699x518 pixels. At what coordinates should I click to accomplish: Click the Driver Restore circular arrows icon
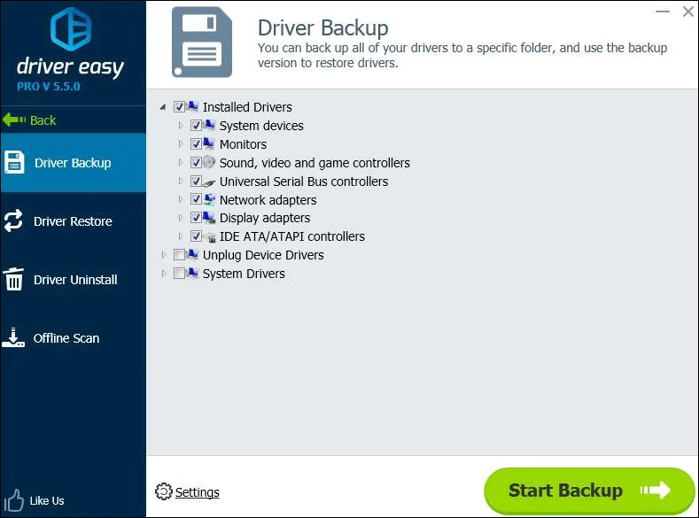click(x=13, y=221)
